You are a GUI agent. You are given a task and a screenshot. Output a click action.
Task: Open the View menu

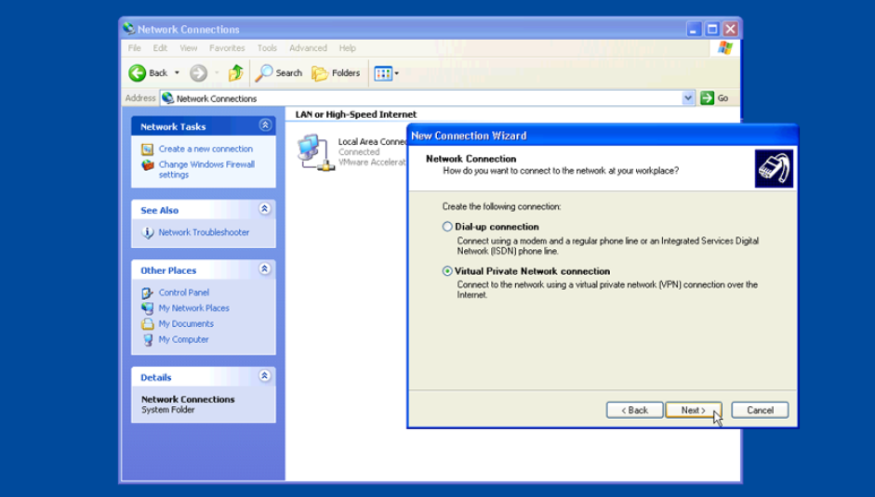pos(189,48)
